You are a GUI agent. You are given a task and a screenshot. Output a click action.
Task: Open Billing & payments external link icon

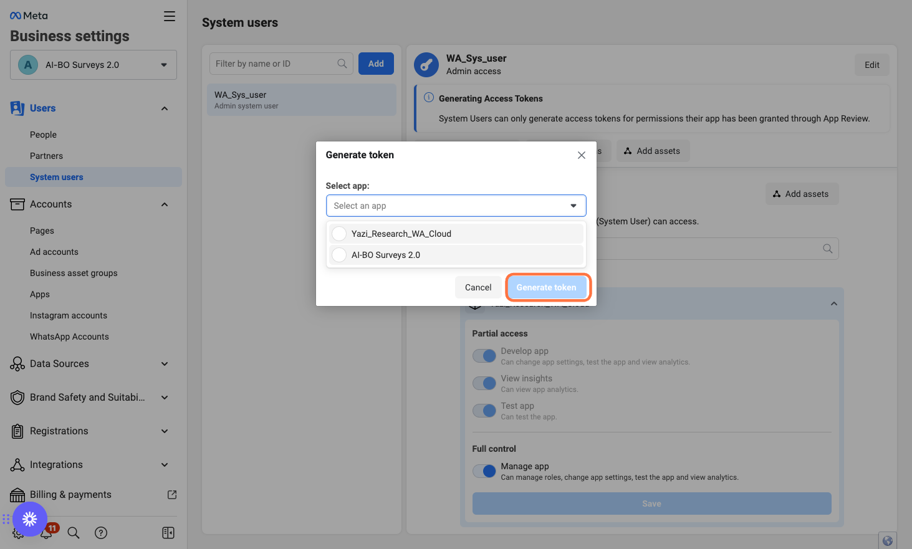click(172, 495)
